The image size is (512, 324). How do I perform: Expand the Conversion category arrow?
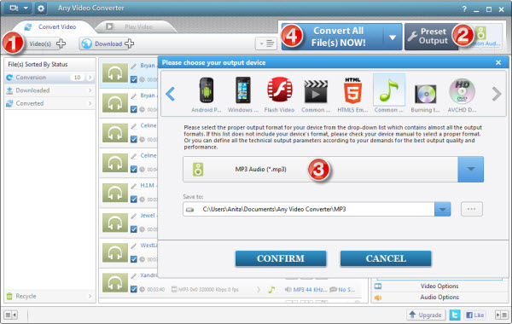[x=90, y=78]
